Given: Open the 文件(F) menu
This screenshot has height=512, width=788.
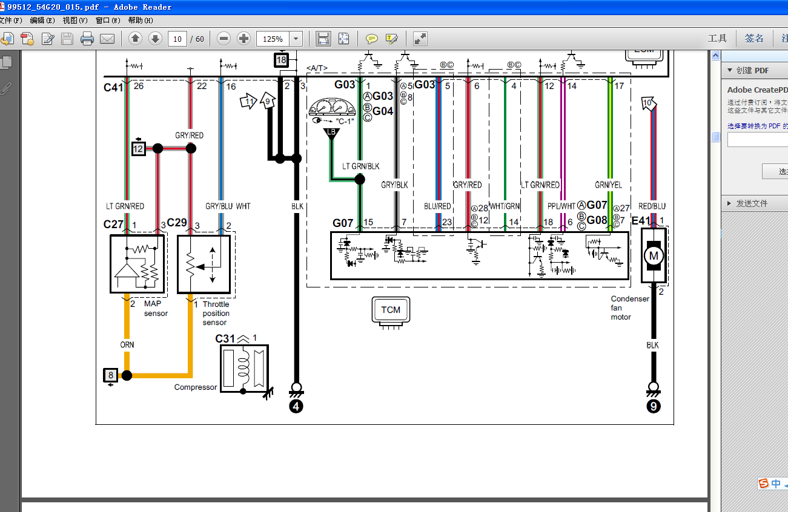Looking at the screenshot, I should pos(10,20).
